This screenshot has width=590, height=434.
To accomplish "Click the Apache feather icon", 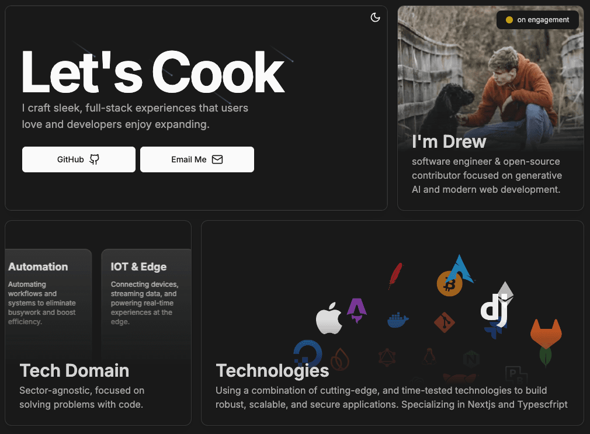I will [395, 275].
